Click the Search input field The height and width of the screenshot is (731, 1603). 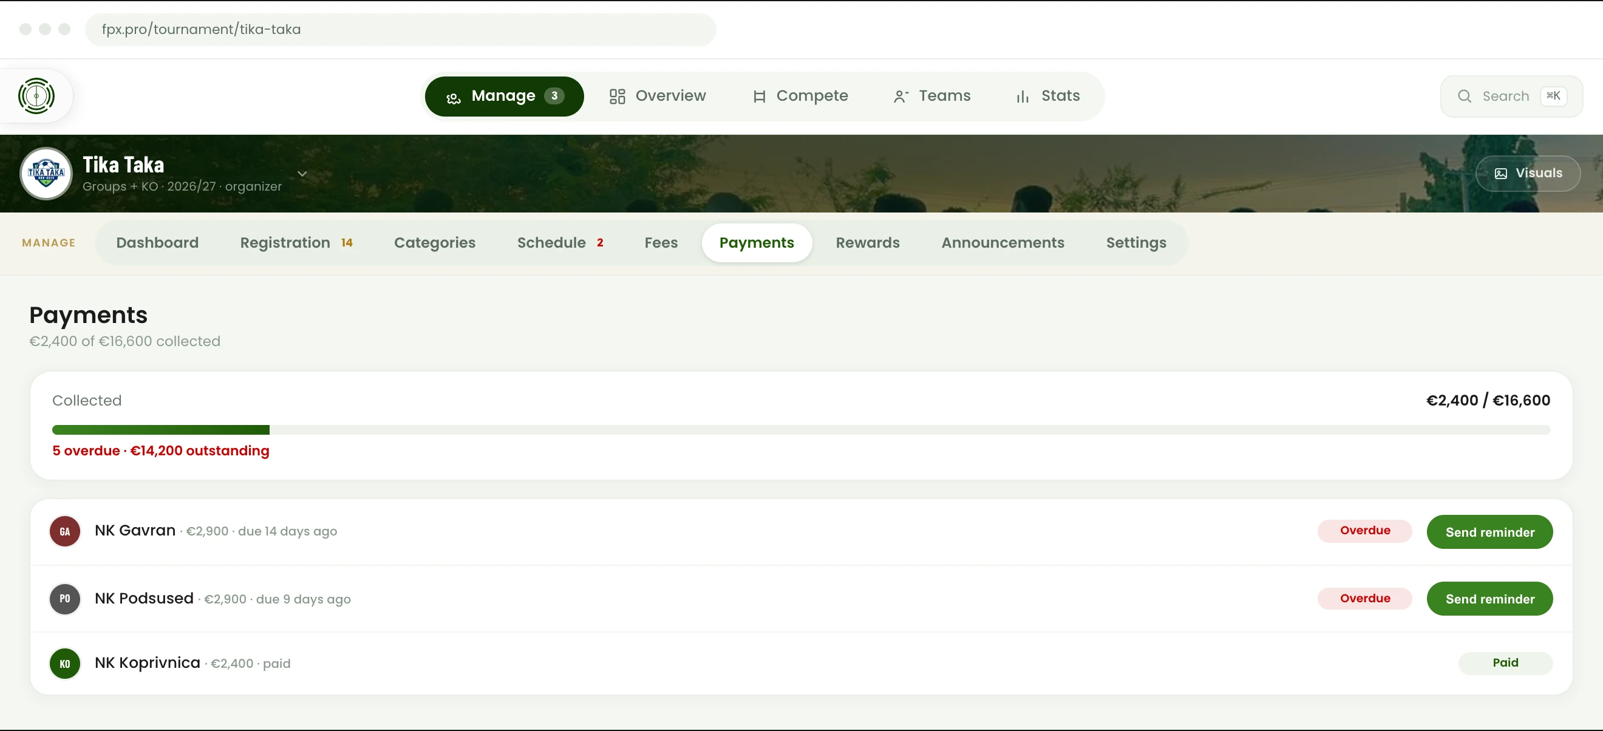[1511, 97]
